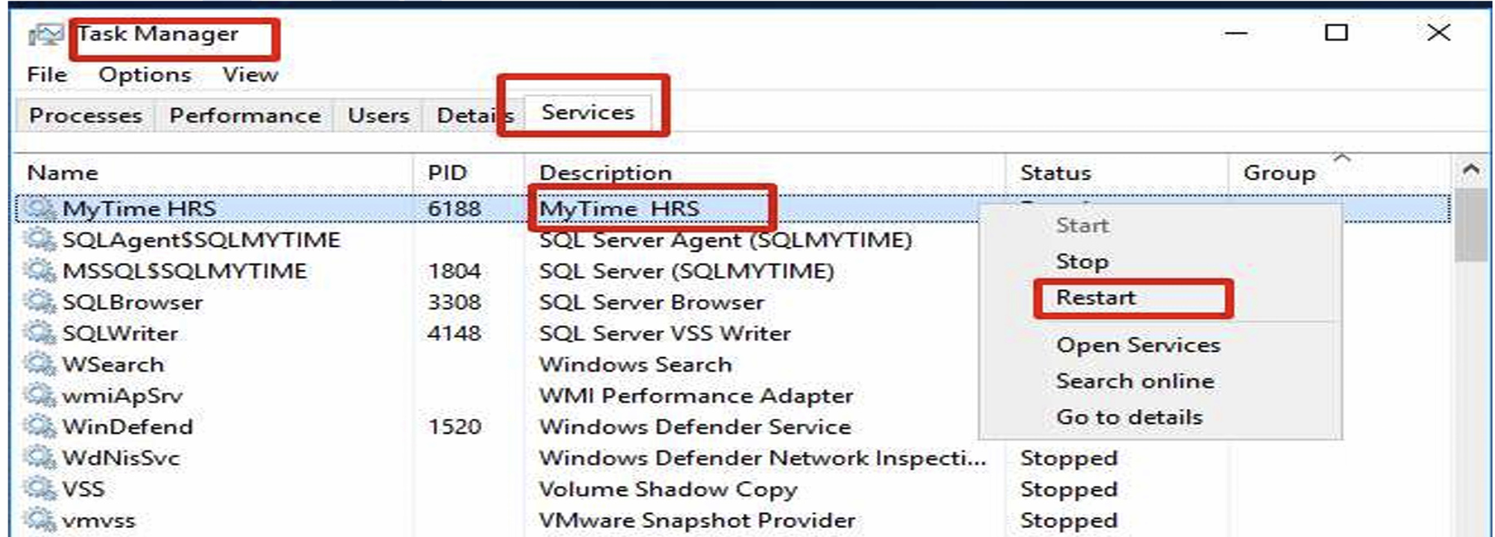The width and height of the screenshot is (1495, 537).
Task: Click the scrollbar up arrow
Action: (x=1471, y=170)
